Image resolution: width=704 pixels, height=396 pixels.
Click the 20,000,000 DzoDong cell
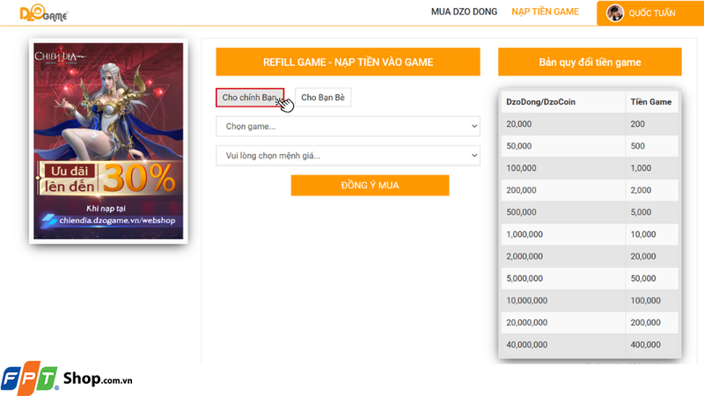click(x=563, y=322)
